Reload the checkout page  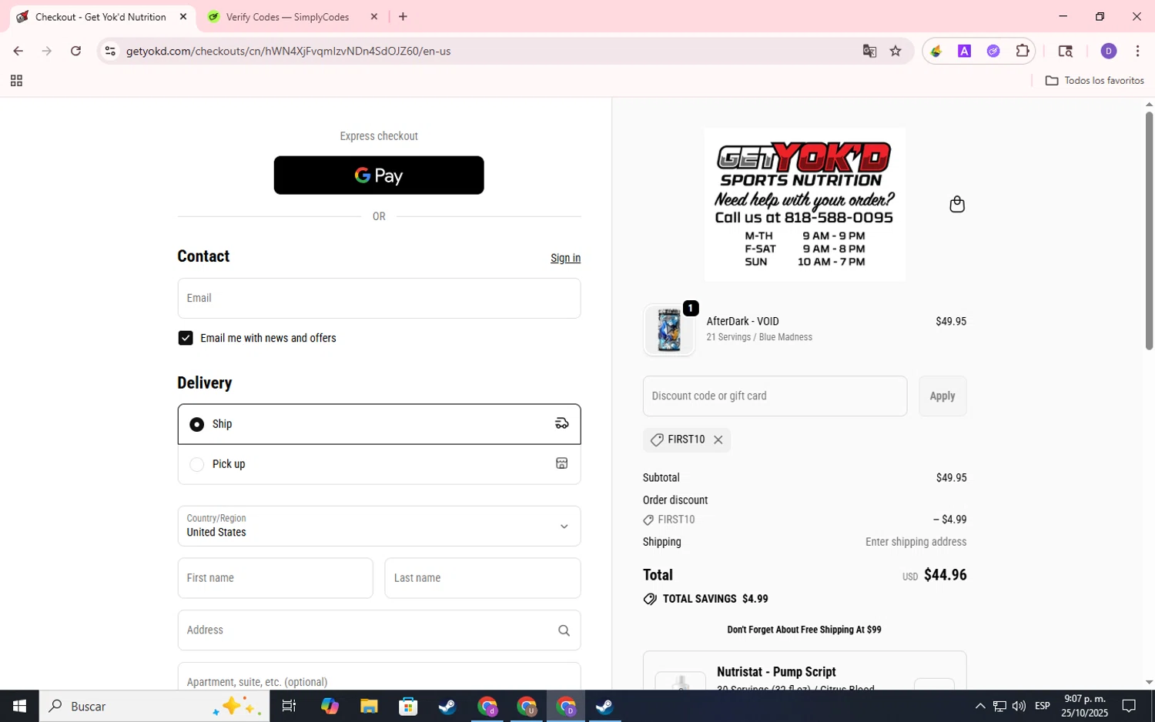[75, 51]
